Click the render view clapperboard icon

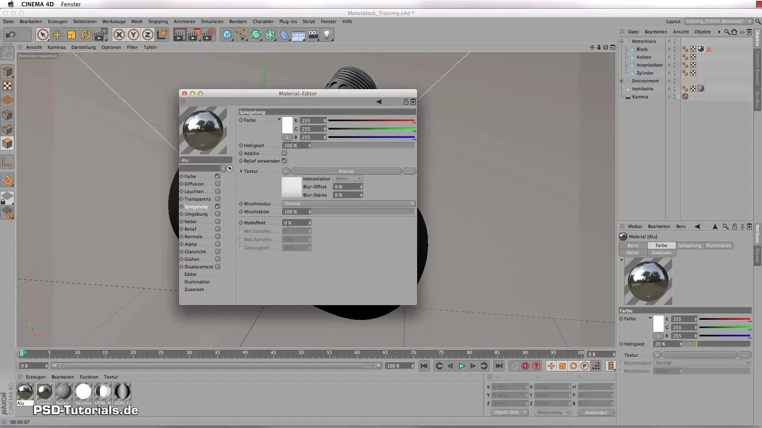click(179, 35)
